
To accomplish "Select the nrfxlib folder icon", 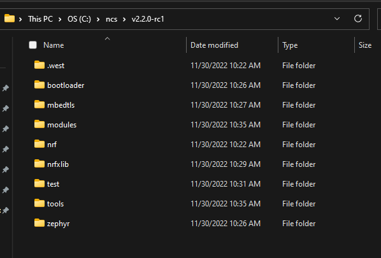I will tap(40, 164).
